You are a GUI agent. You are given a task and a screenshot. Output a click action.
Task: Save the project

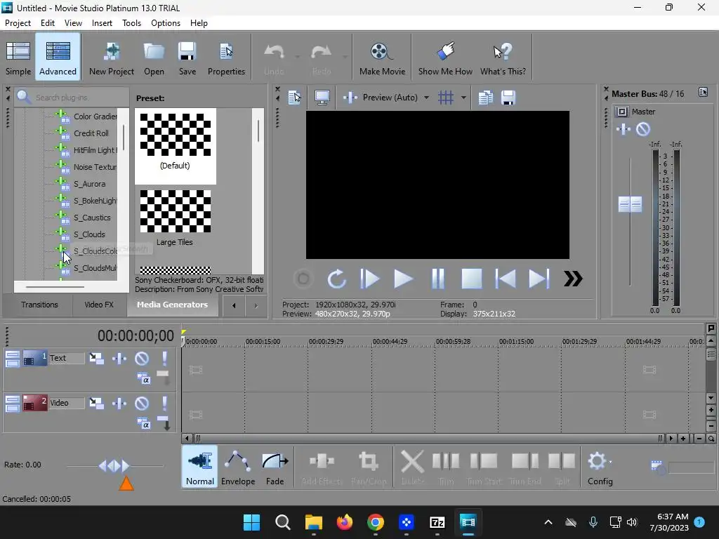(187, 58)
